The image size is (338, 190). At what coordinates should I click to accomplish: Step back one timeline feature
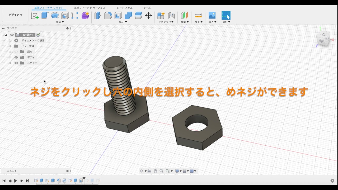tap(10, 181)
